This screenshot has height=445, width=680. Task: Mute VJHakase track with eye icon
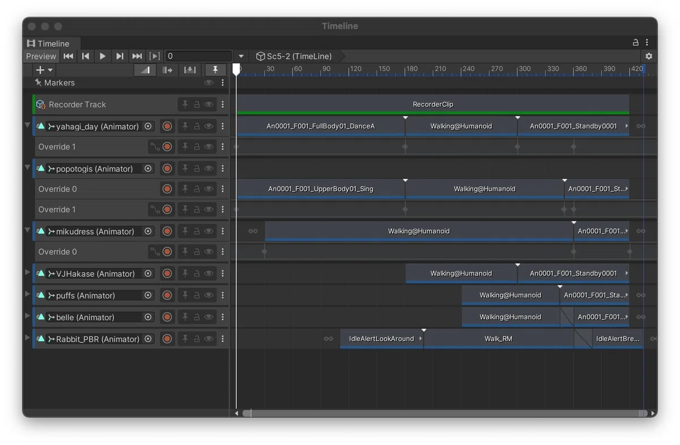(x=209, y=273)
